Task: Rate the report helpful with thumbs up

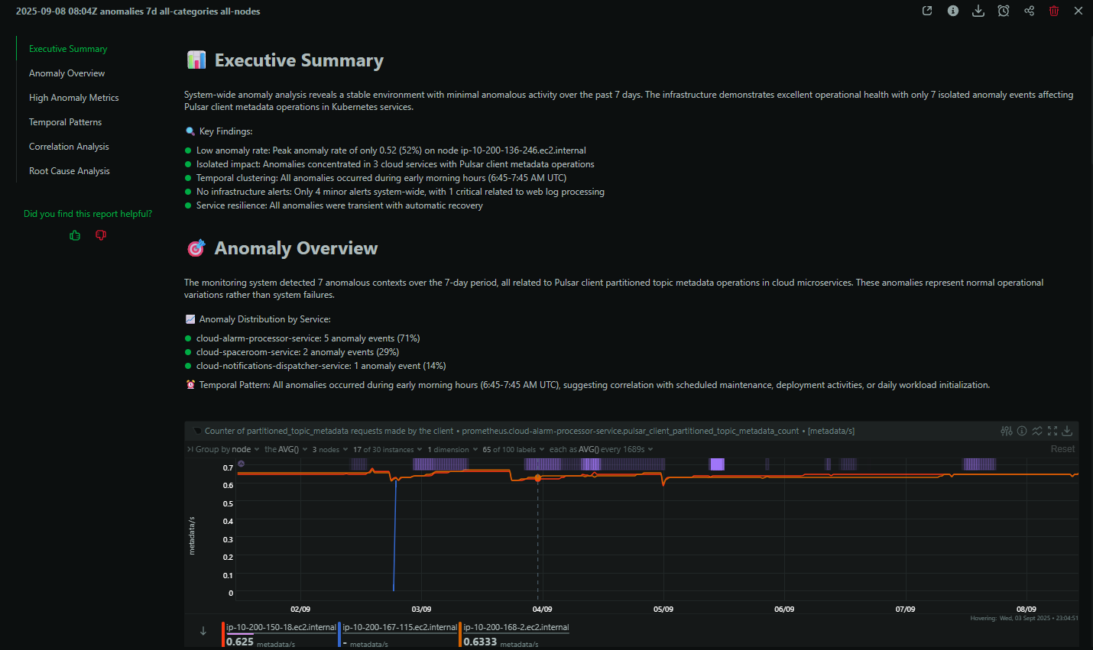Action: pyautogui.click(x=75, y=235)
